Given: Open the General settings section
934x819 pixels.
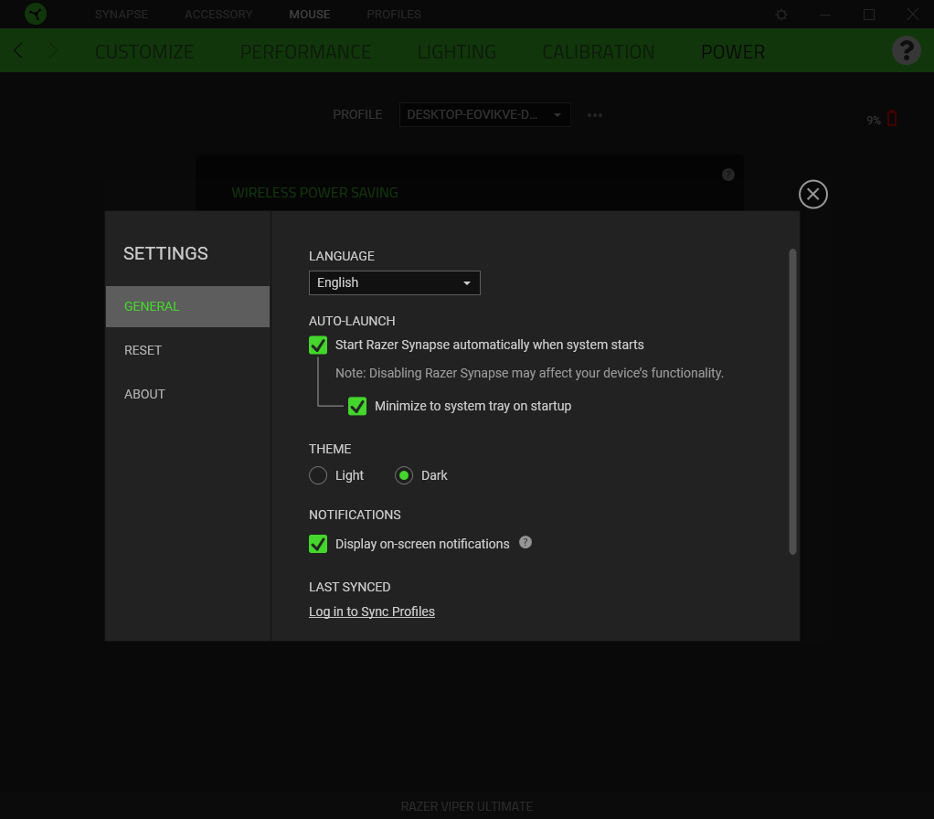Looking at the screenshot, I should (187, 307).
